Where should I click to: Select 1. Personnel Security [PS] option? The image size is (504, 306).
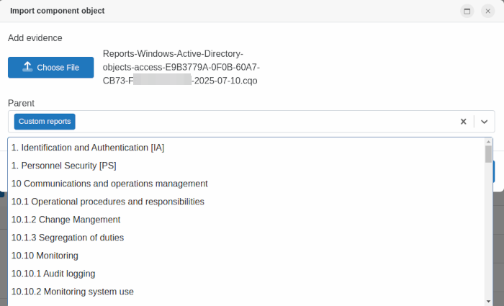point(63,166)
